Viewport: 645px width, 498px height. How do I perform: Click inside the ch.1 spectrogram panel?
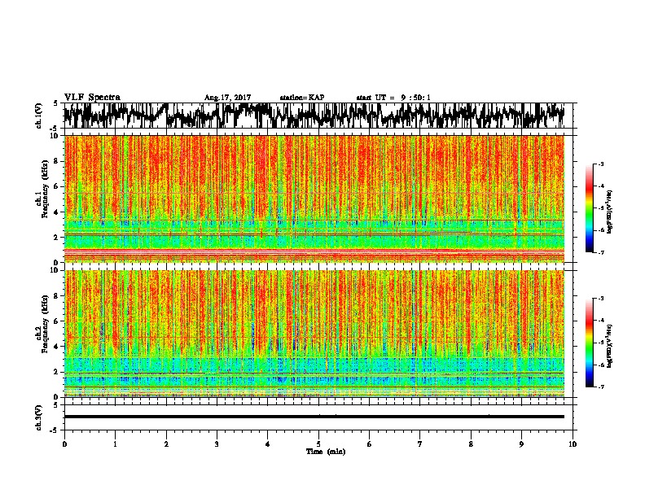314,199
